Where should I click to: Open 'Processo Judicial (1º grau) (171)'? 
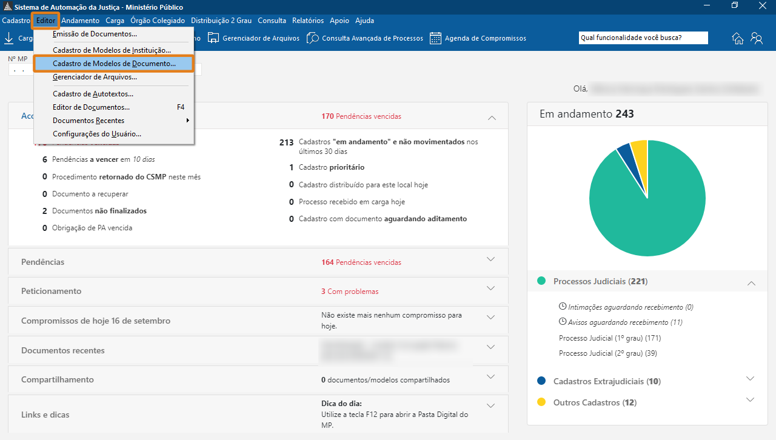tap(610, 338)
